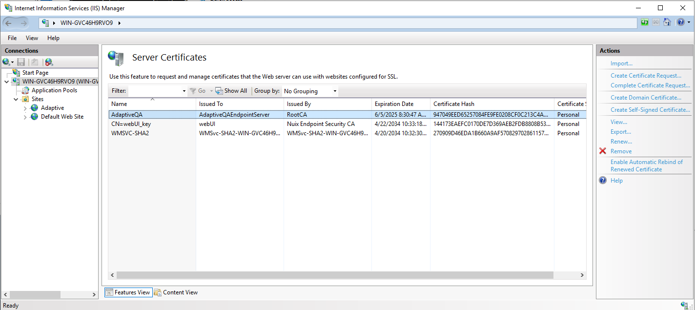Sort by the Issued By column header
695x310 pixels.
(x=327, y=104)
